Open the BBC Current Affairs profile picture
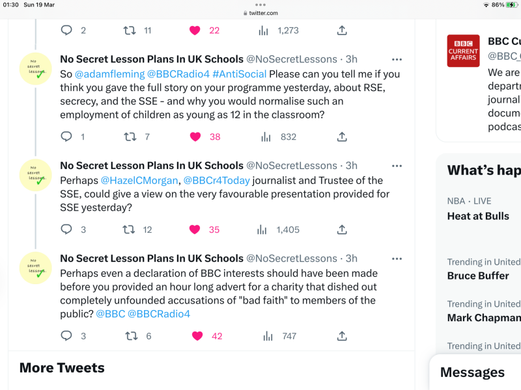The width and height of the screenshot is (521, 390). tap(463, 51)
